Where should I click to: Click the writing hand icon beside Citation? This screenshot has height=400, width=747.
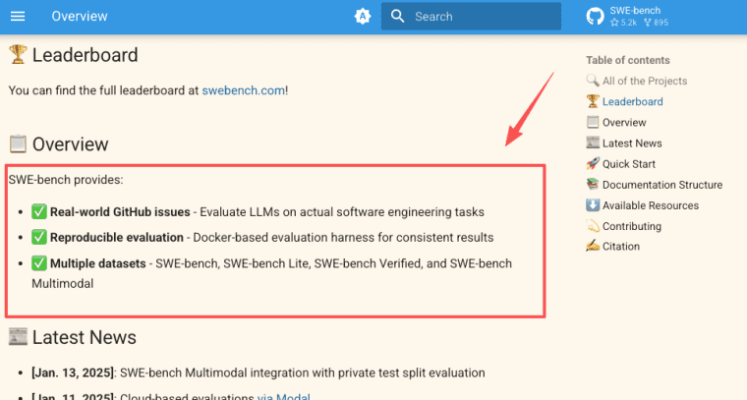[x=593, y=246]
